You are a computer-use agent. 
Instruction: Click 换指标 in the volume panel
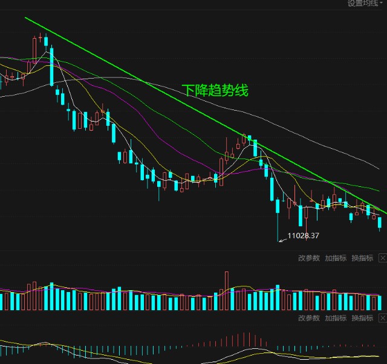click(x=362, y=258)
